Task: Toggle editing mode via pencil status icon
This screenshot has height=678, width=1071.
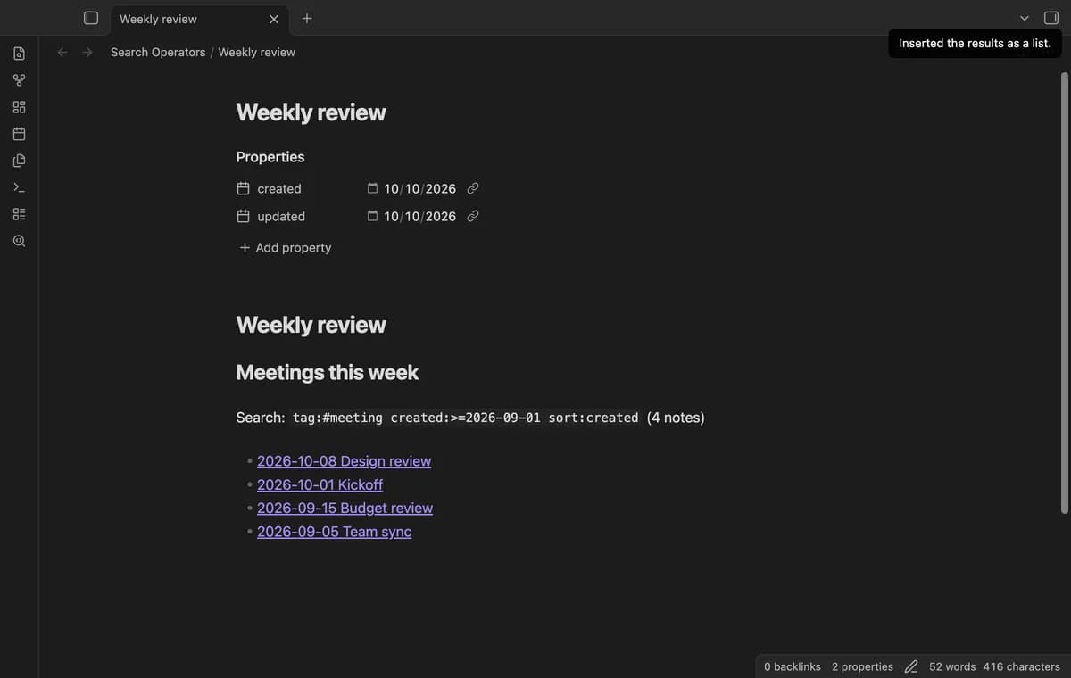Action: [911, 666]
